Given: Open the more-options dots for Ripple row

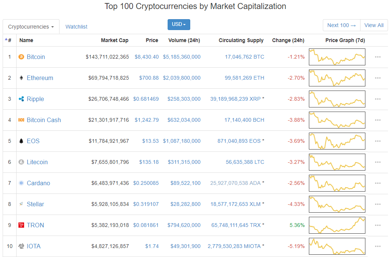Looking at the screenshot, I should point(377,99).
